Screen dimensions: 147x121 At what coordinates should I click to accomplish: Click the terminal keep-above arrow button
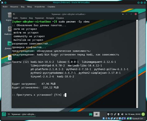click(x=123, y=14)
